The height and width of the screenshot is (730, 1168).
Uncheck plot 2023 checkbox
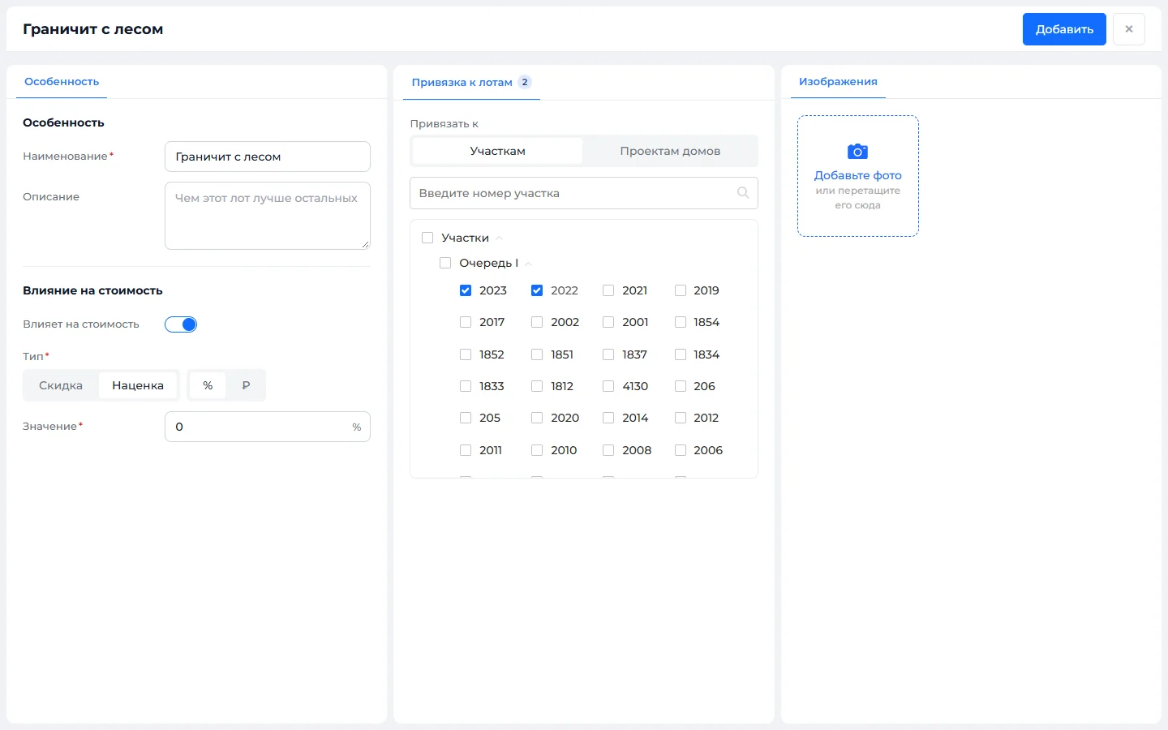coord(466,290)
